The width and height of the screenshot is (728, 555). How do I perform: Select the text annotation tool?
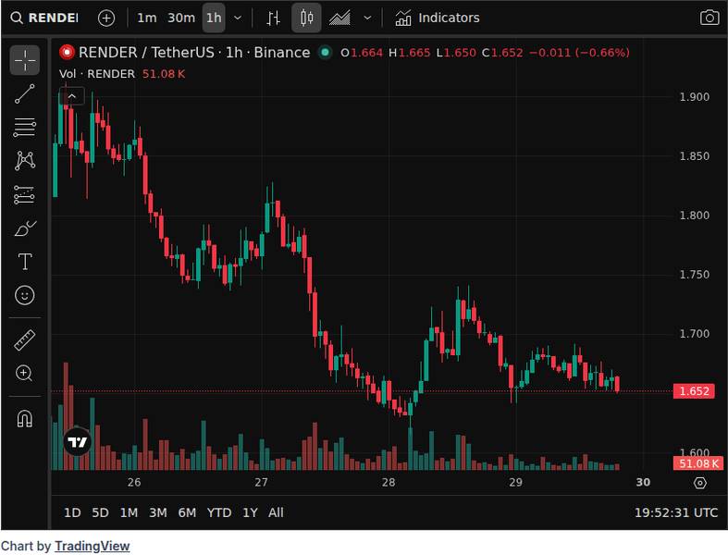click(25, 262)
